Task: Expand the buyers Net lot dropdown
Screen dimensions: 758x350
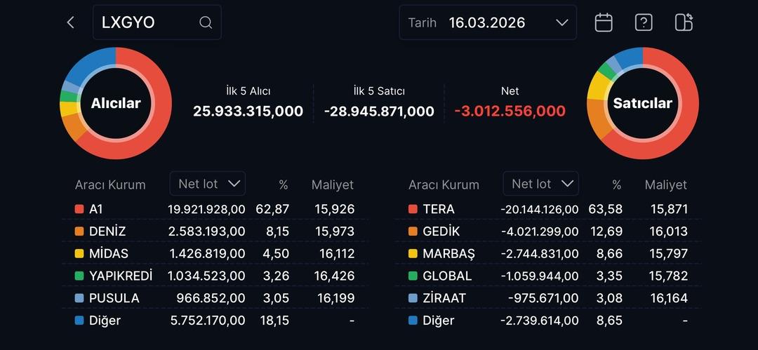Action: [207, 184]
